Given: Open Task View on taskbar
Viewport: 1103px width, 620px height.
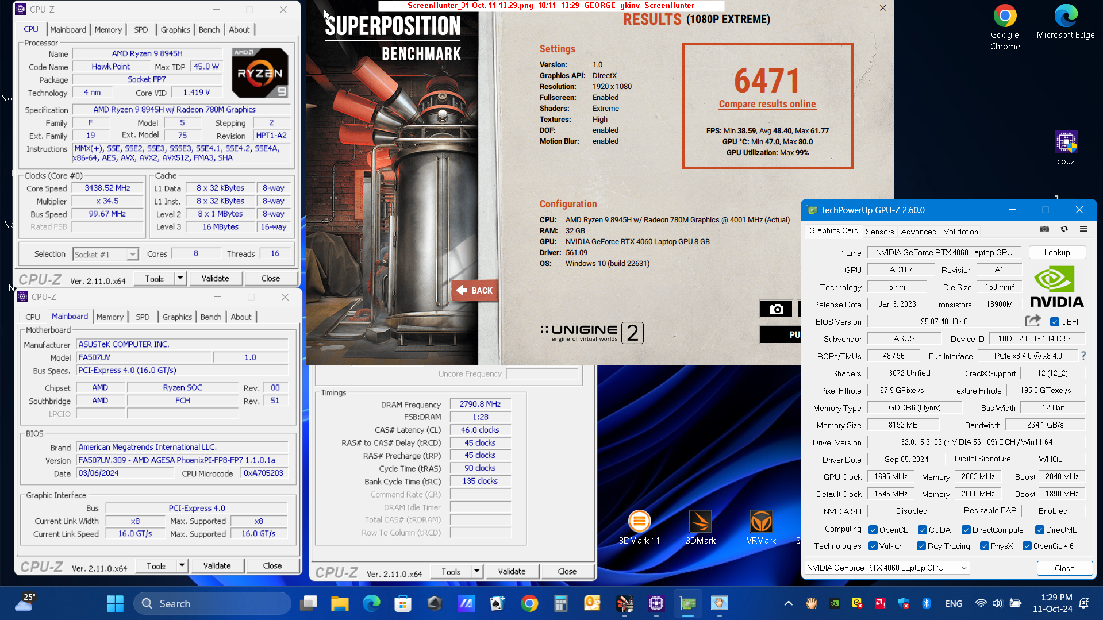Looking at the screenshot, I should pos(309,603).
